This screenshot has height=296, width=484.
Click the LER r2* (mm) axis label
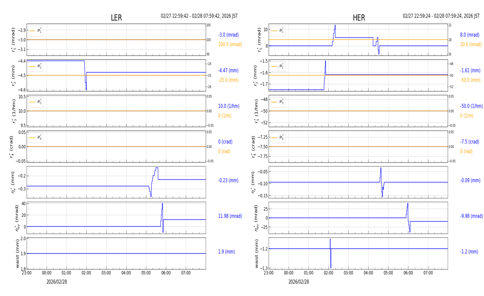(x=13, y=75)
